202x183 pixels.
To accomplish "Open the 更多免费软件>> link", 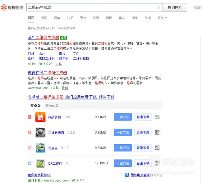I will tap(39, 175).
